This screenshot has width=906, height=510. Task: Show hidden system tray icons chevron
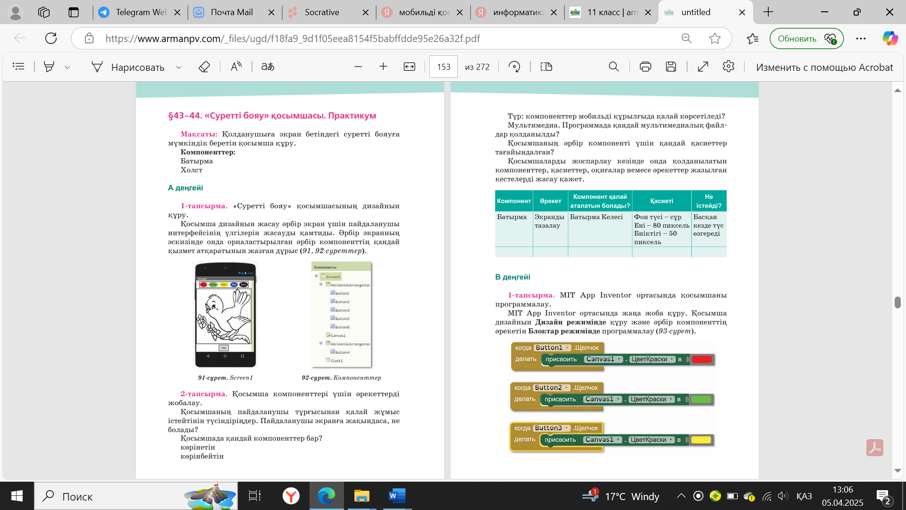(x=681, y=496)
